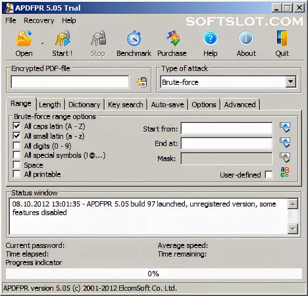Click icon next to Mask field
The image size is (308, 296).
point(285,158)
